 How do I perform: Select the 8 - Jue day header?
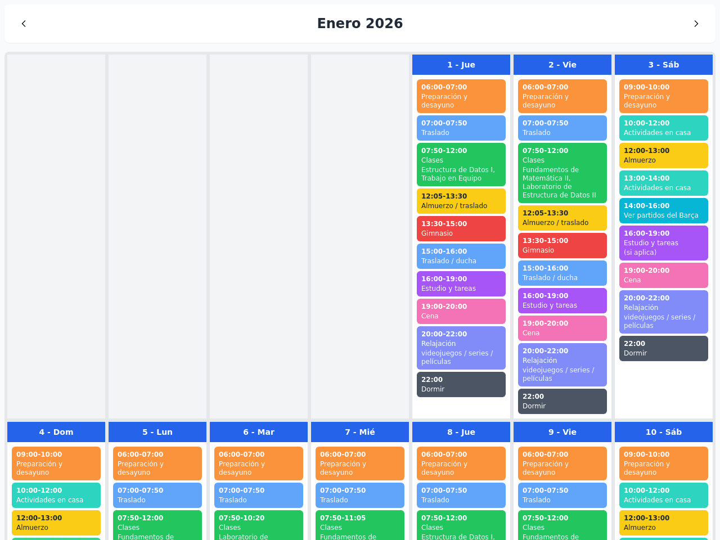461,432
